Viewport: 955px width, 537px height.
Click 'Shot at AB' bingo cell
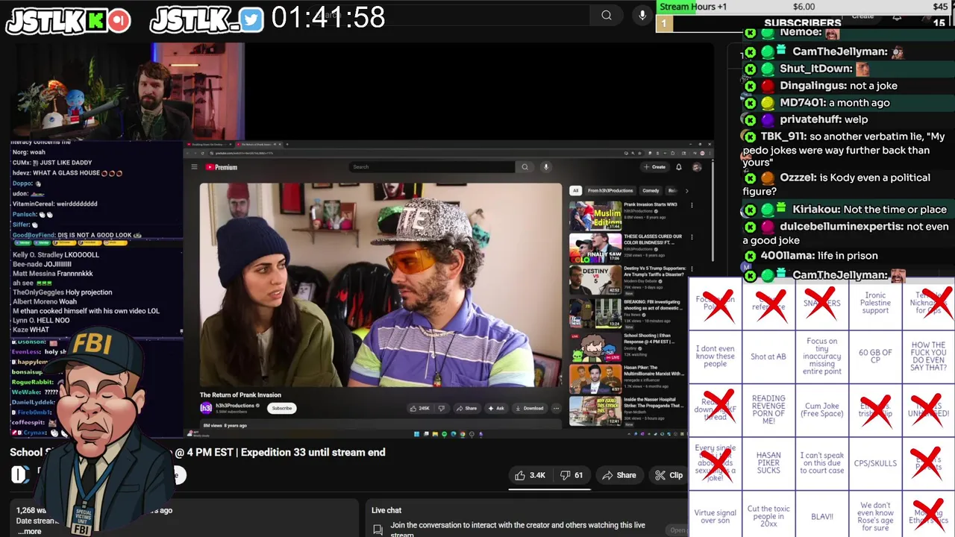[x=768, y=357]
